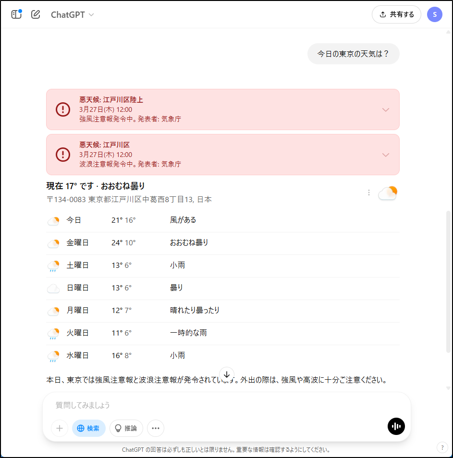Click the rain icon beside 土曜日
Viewport: 453px width, 458px height.
pos(53,265)
